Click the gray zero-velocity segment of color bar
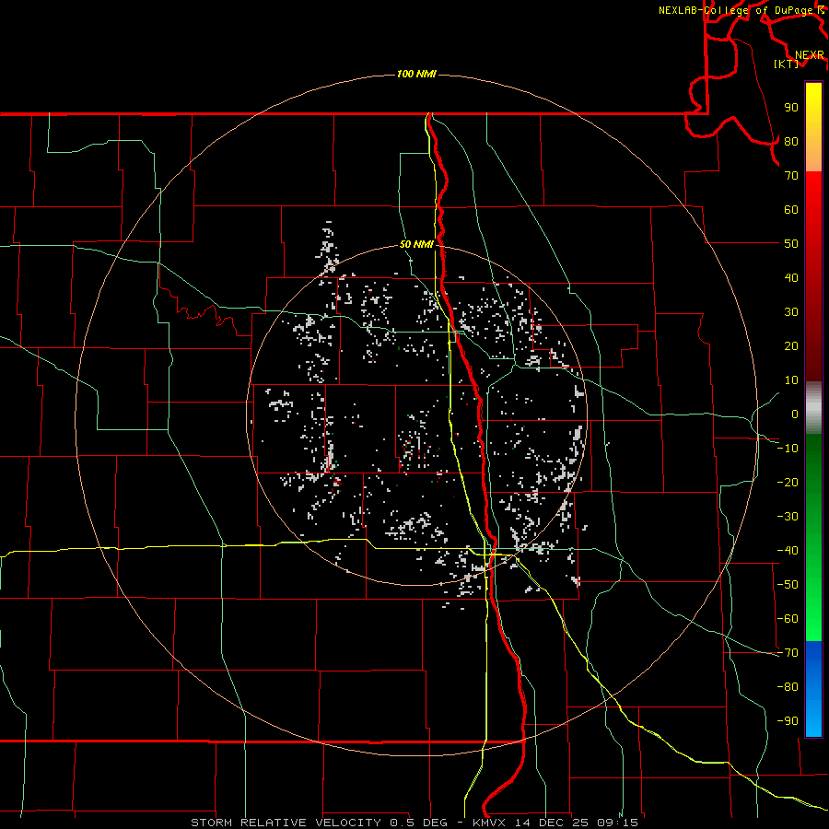Viewport: 829px width, 829px height. (813, 408)
